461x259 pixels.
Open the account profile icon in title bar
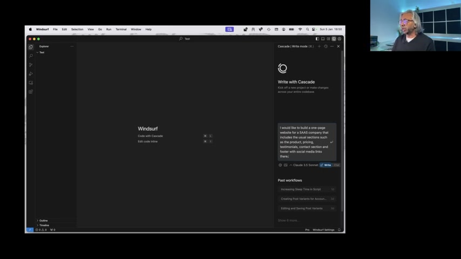(340, 39)
